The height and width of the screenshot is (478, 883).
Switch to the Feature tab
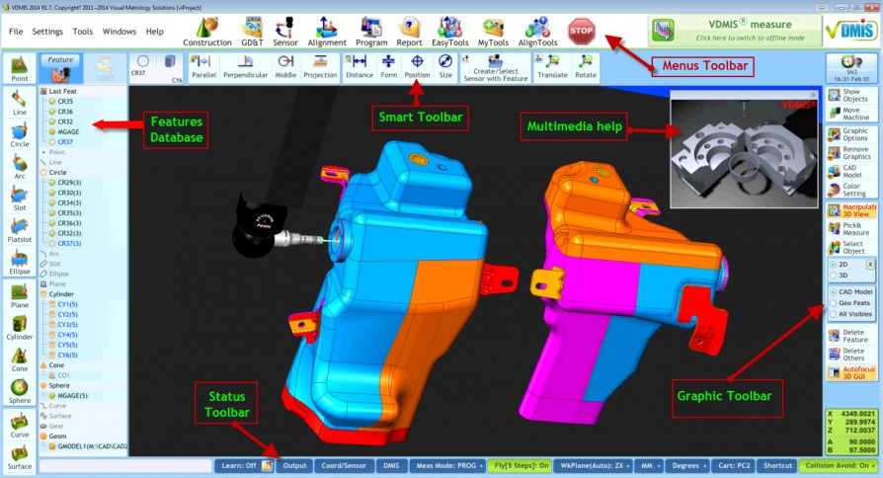click(60, 68)
